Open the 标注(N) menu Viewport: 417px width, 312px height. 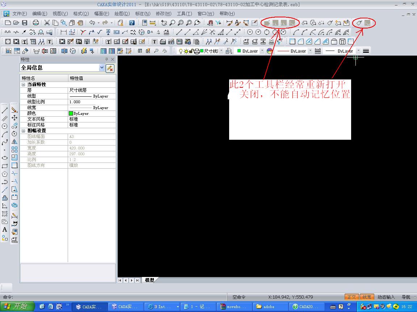point(143,13)
